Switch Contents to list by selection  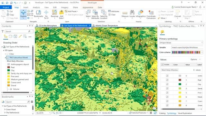[15, 36]
